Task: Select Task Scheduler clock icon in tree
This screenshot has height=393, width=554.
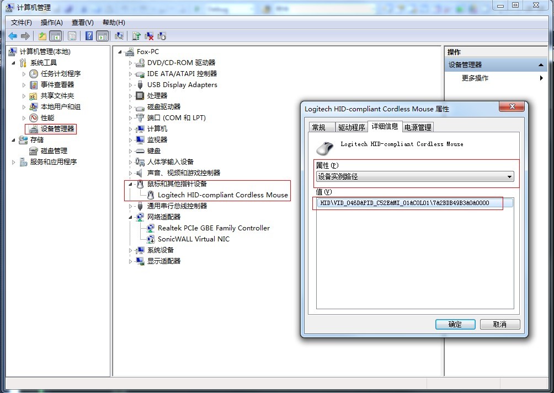Action: pos(34,74)
